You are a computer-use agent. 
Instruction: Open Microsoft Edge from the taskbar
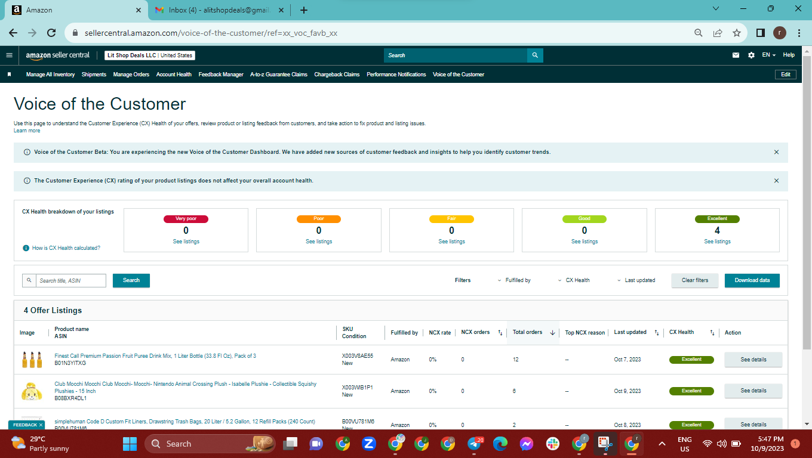click(x=500, y=444)
